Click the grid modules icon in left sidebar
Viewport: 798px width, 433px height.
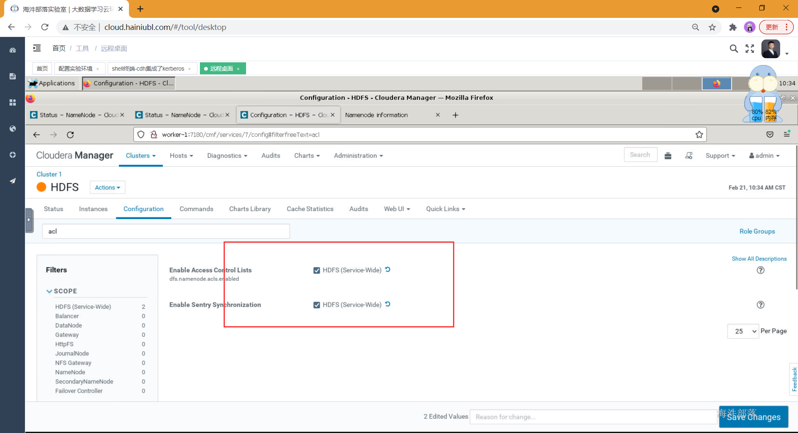coord(12,102)
